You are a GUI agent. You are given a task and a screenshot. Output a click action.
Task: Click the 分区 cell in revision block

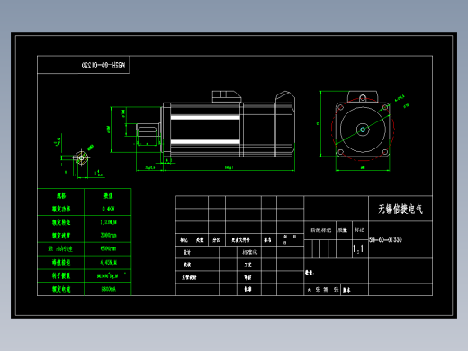216,240
